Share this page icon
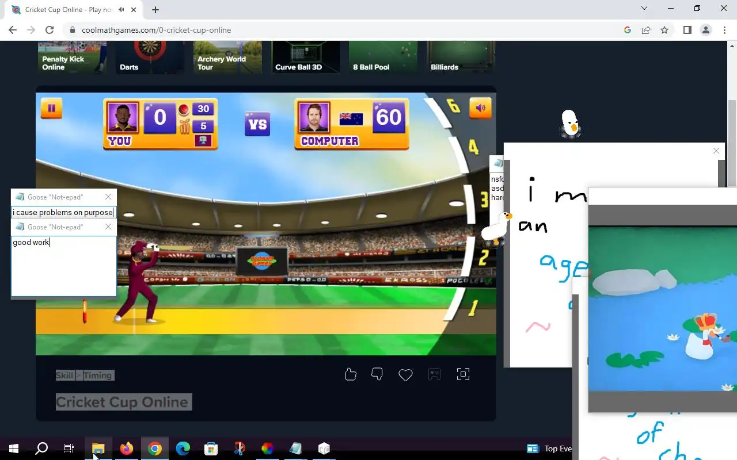The height and width of the screenshot is (460, 737). (646, 30)
